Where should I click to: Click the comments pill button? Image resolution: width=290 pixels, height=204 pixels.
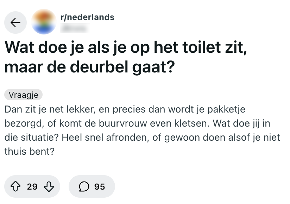[x=92, y=186]
